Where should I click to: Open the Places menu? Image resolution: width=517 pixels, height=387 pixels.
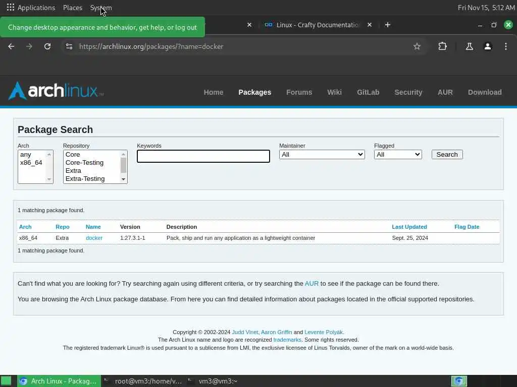[73, 8]
